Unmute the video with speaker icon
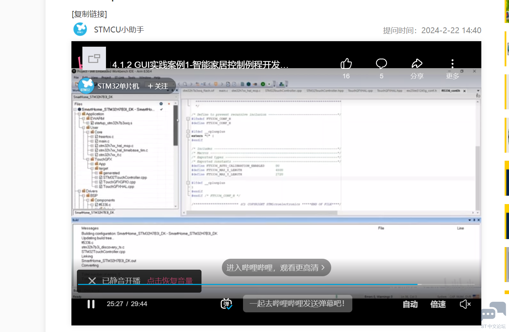This screenshot has height=332, width=509. 465,304
